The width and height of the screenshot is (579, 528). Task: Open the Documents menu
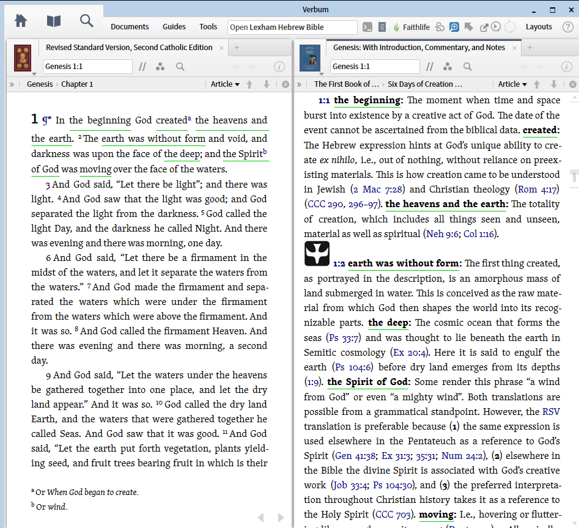pos(130,26)
